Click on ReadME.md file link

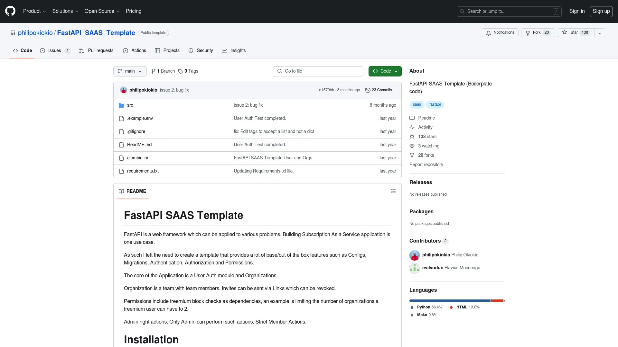pyautogui.click(x=139, y=144)
